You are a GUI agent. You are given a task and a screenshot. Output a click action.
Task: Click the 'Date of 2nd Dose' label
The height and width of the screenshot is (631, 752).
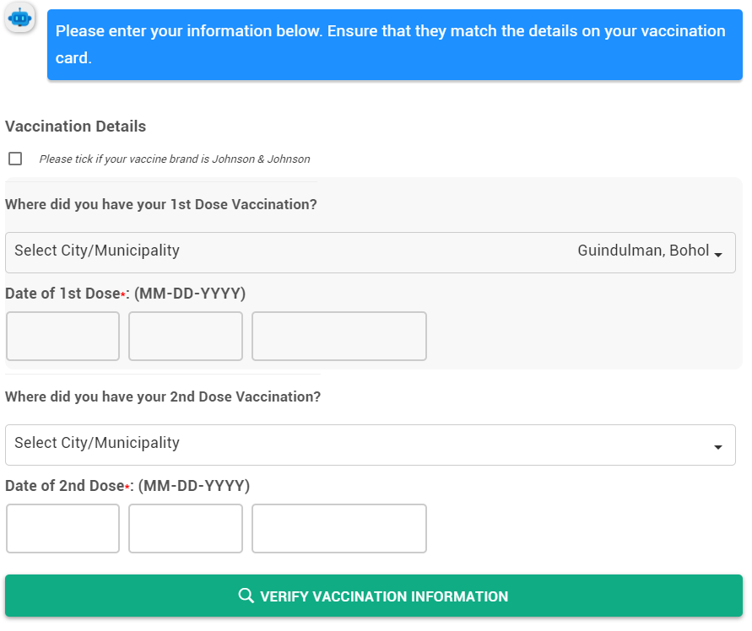coord(127,486)
